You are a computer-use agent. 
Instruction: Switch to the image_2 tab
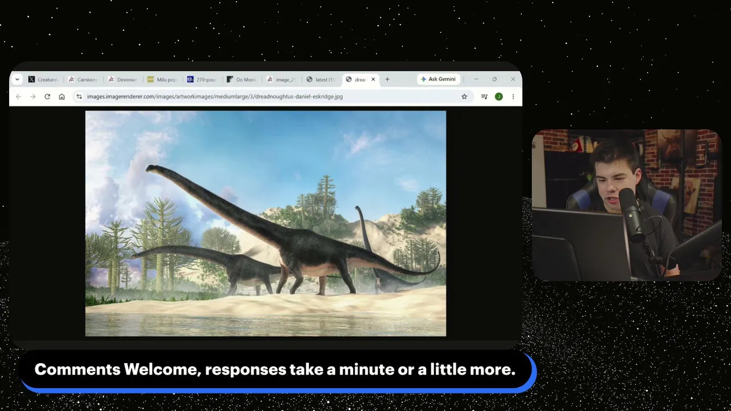tap(281, 79)
